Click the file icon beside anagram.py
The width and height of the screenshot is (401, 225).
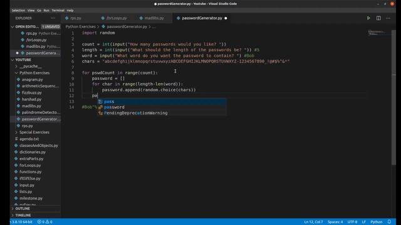click(x=18, y=79)
